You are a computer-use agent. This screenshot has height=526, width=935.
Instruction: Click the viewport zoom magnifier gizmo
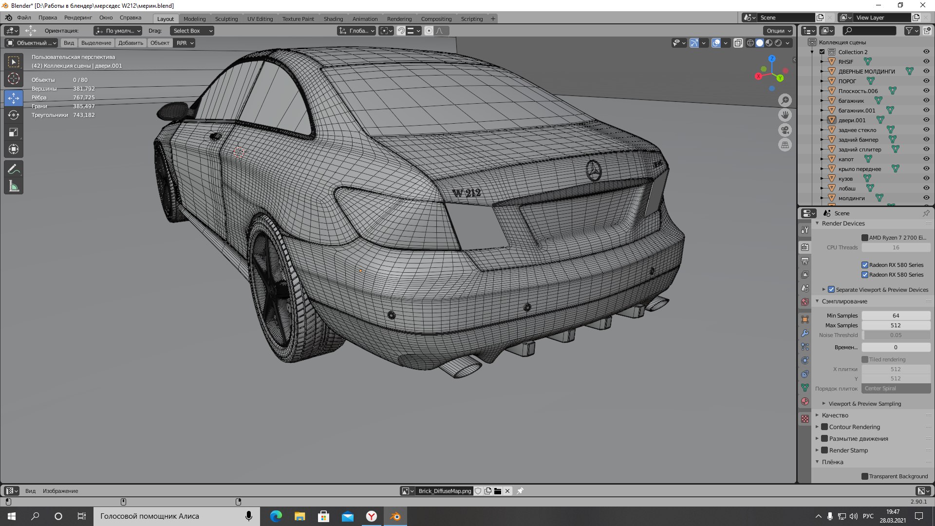click(x=785, y=100)
